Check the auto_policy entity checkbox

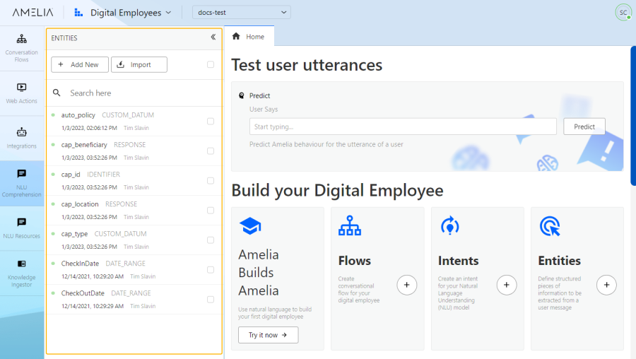(211, 122)
